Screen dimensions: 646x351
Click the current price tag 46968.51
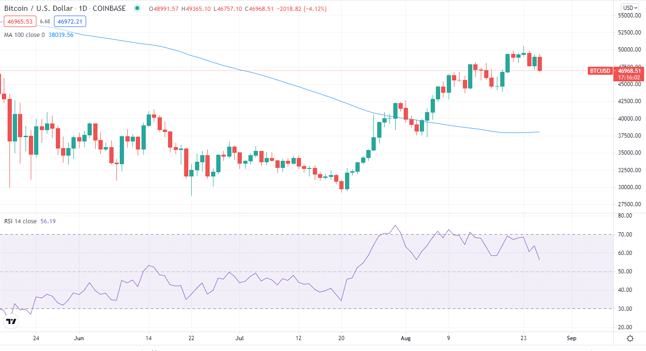[629, 71]
